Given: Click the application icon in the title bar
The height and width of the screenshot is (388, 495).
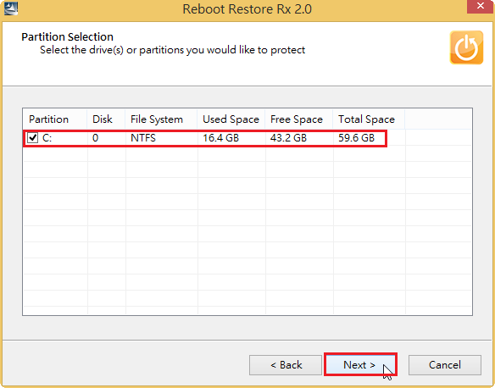Looking at the screenshot, I should (x=10, y=8).
